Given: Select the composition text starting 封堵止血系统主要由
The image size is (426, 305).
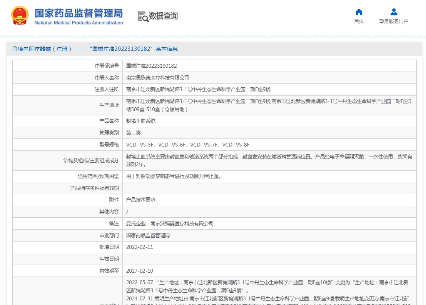Looking at the screenshot, I should coord(269,160).
